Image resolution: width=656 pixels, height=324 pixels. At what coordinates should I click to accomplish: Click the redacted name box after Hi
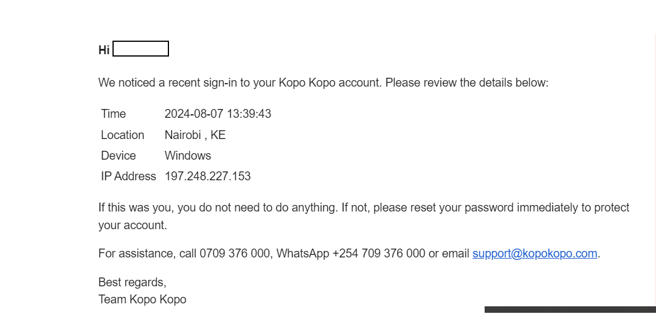pos(141,49)
